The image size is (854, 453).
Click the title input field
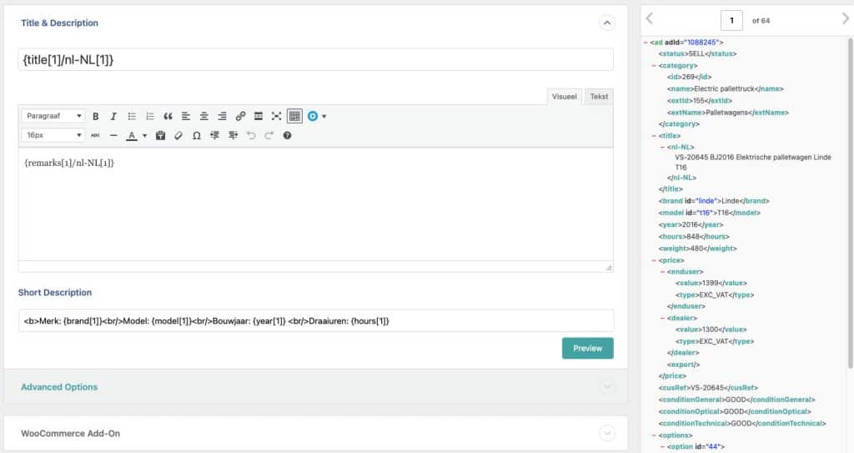coord(316,60)
